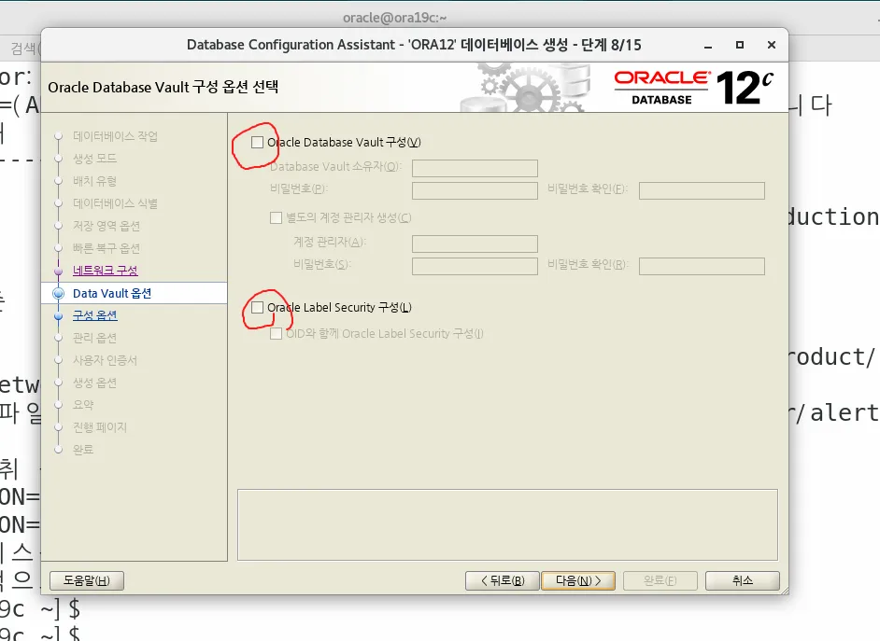Click the 네트워크 구성 step bullet icon

tap(58, 271)
